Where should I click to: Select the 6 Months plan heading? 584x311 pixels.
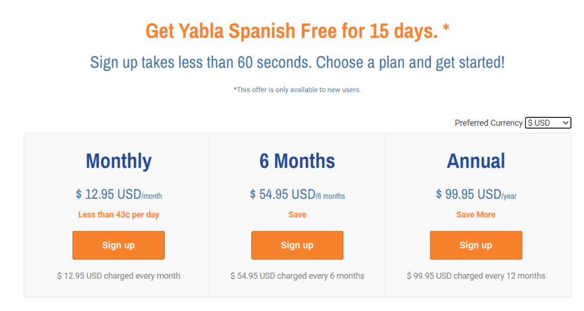297,161
